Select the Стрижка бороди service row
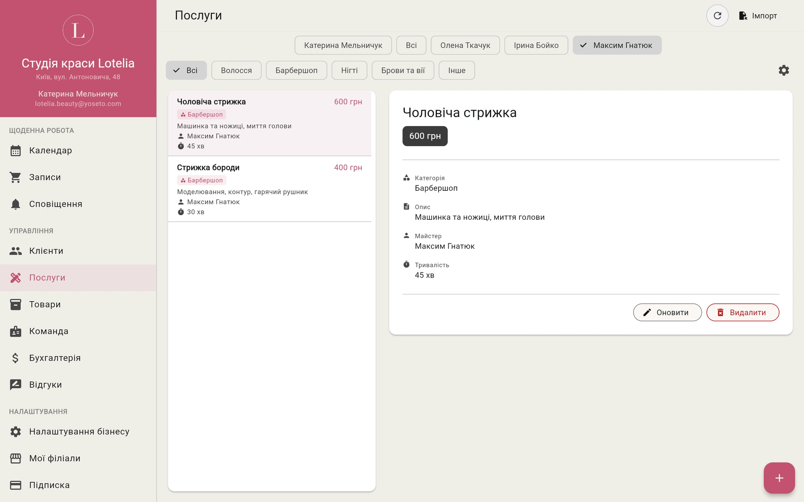The height and width of the screenshot is (502, 804). tap(269, 189)
